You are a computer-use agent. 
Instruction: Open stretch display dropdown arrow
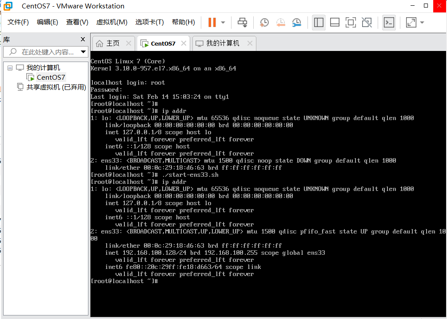pyautogui.click(x=422, y=22)
